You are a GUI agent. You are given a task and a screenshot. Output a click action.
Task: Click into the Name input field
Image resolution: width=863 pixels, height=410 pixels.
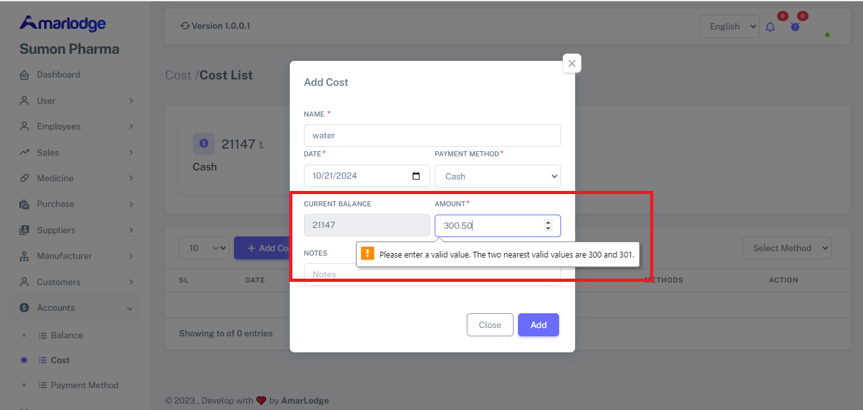tap(432, 135)
